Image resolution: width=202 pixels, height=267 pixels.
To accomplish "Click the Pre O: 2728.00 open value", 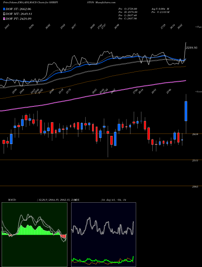I will coord(128,8).
